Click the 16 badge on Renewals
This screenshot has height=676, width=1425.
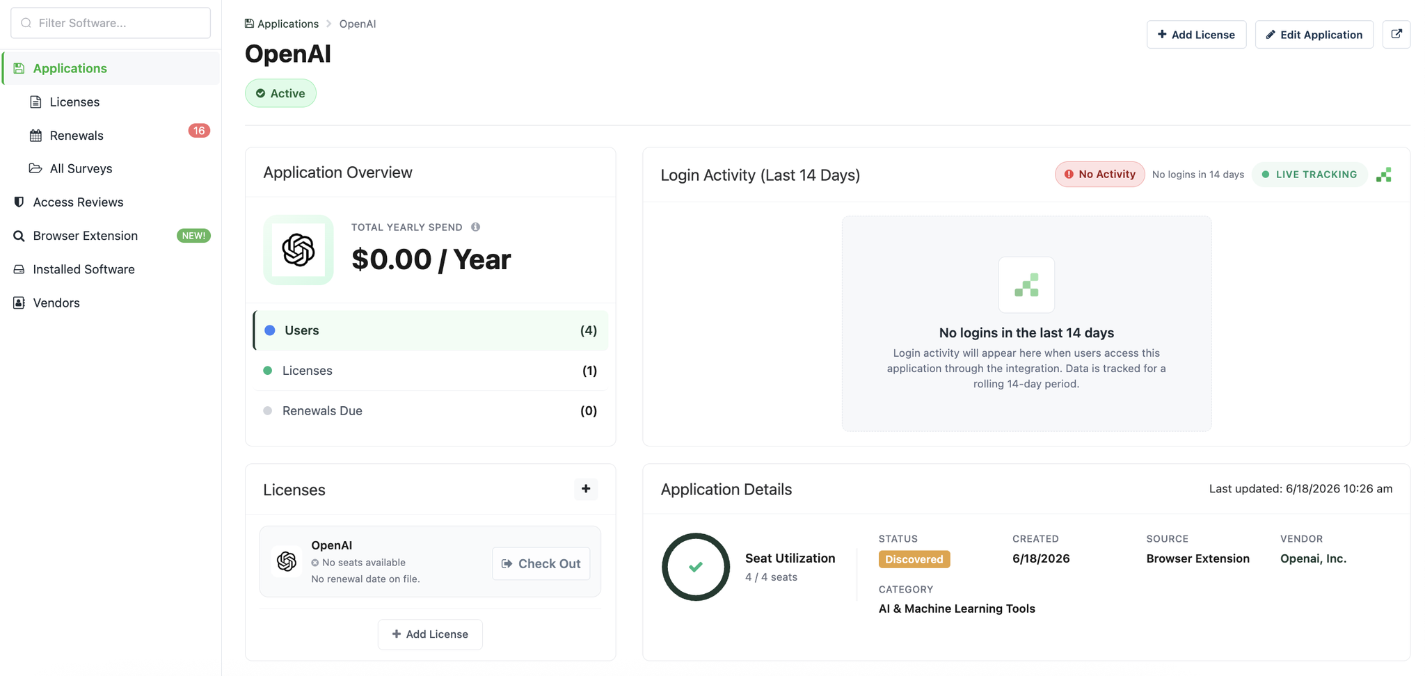(x=199, y=131)
